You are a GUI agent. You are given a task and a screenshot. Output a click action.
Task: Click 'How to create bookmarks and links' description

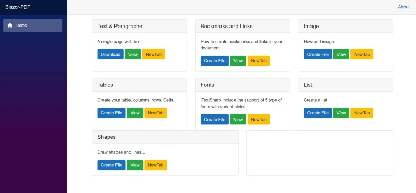click(241, 45)
